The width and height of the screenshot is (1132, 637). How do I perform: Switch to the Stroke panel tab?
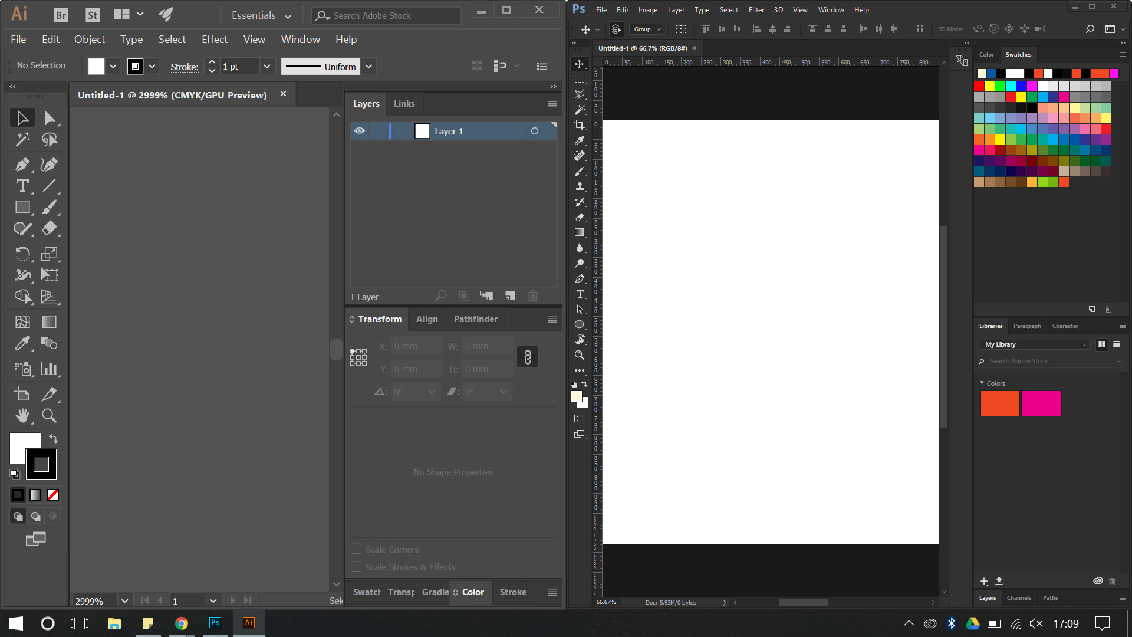pos(513,592)
